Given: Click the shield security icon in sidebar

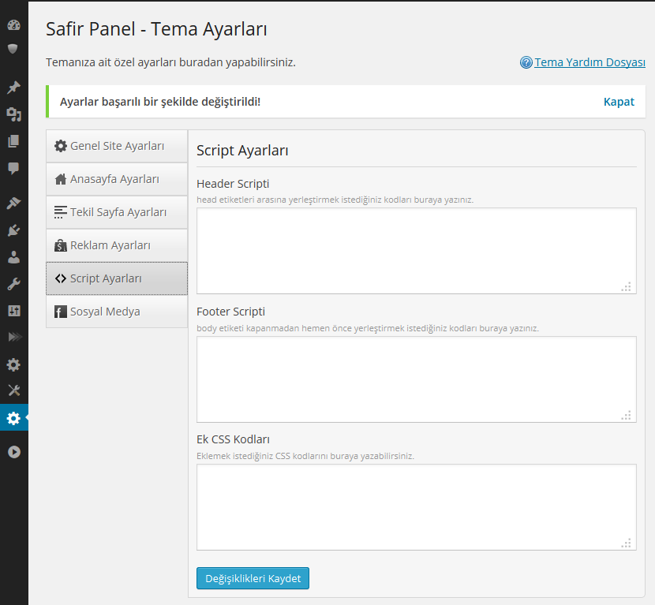Looking at the screenshot, I should (13, 49).
